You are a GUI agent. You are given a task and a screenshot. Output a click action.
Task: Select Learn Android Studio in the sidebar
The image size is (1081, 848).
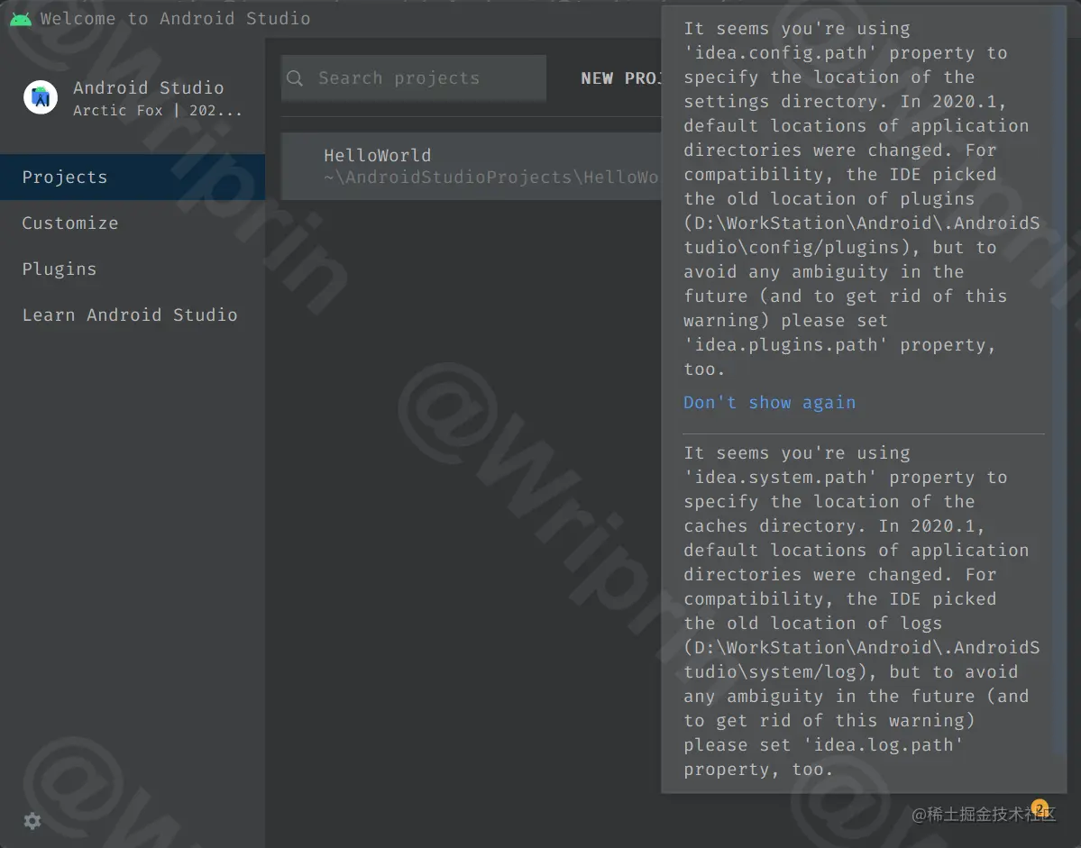(x=130, y=315)
